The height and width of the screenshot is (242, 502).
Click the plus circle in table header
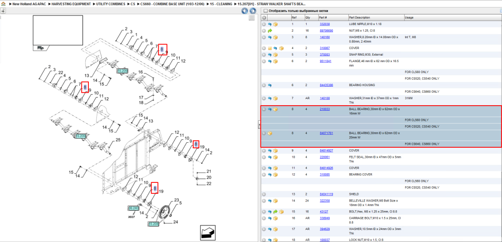pos(264,18)
